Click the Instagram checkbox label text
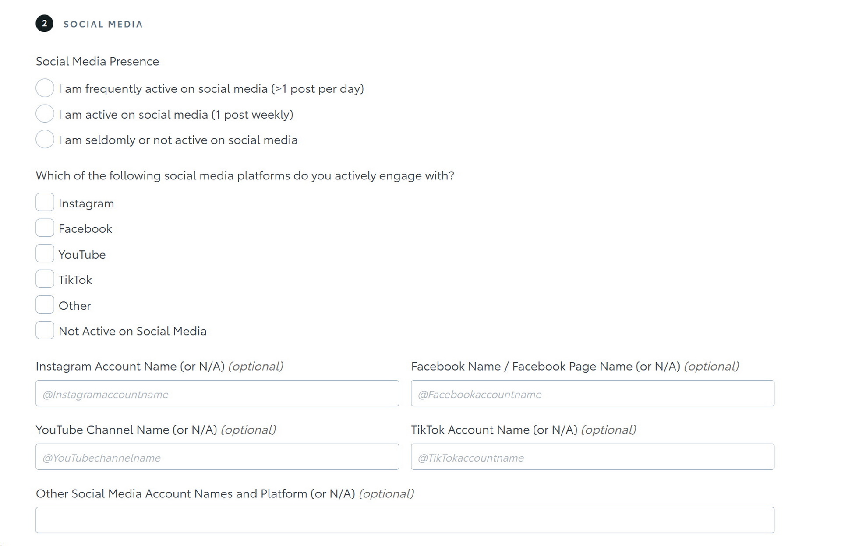841x546 pixels. 86,203
